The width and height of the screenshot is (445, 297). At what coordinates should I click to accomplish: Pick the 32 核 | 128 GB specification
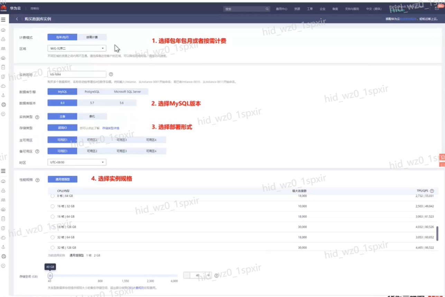[x=53, y=248]
